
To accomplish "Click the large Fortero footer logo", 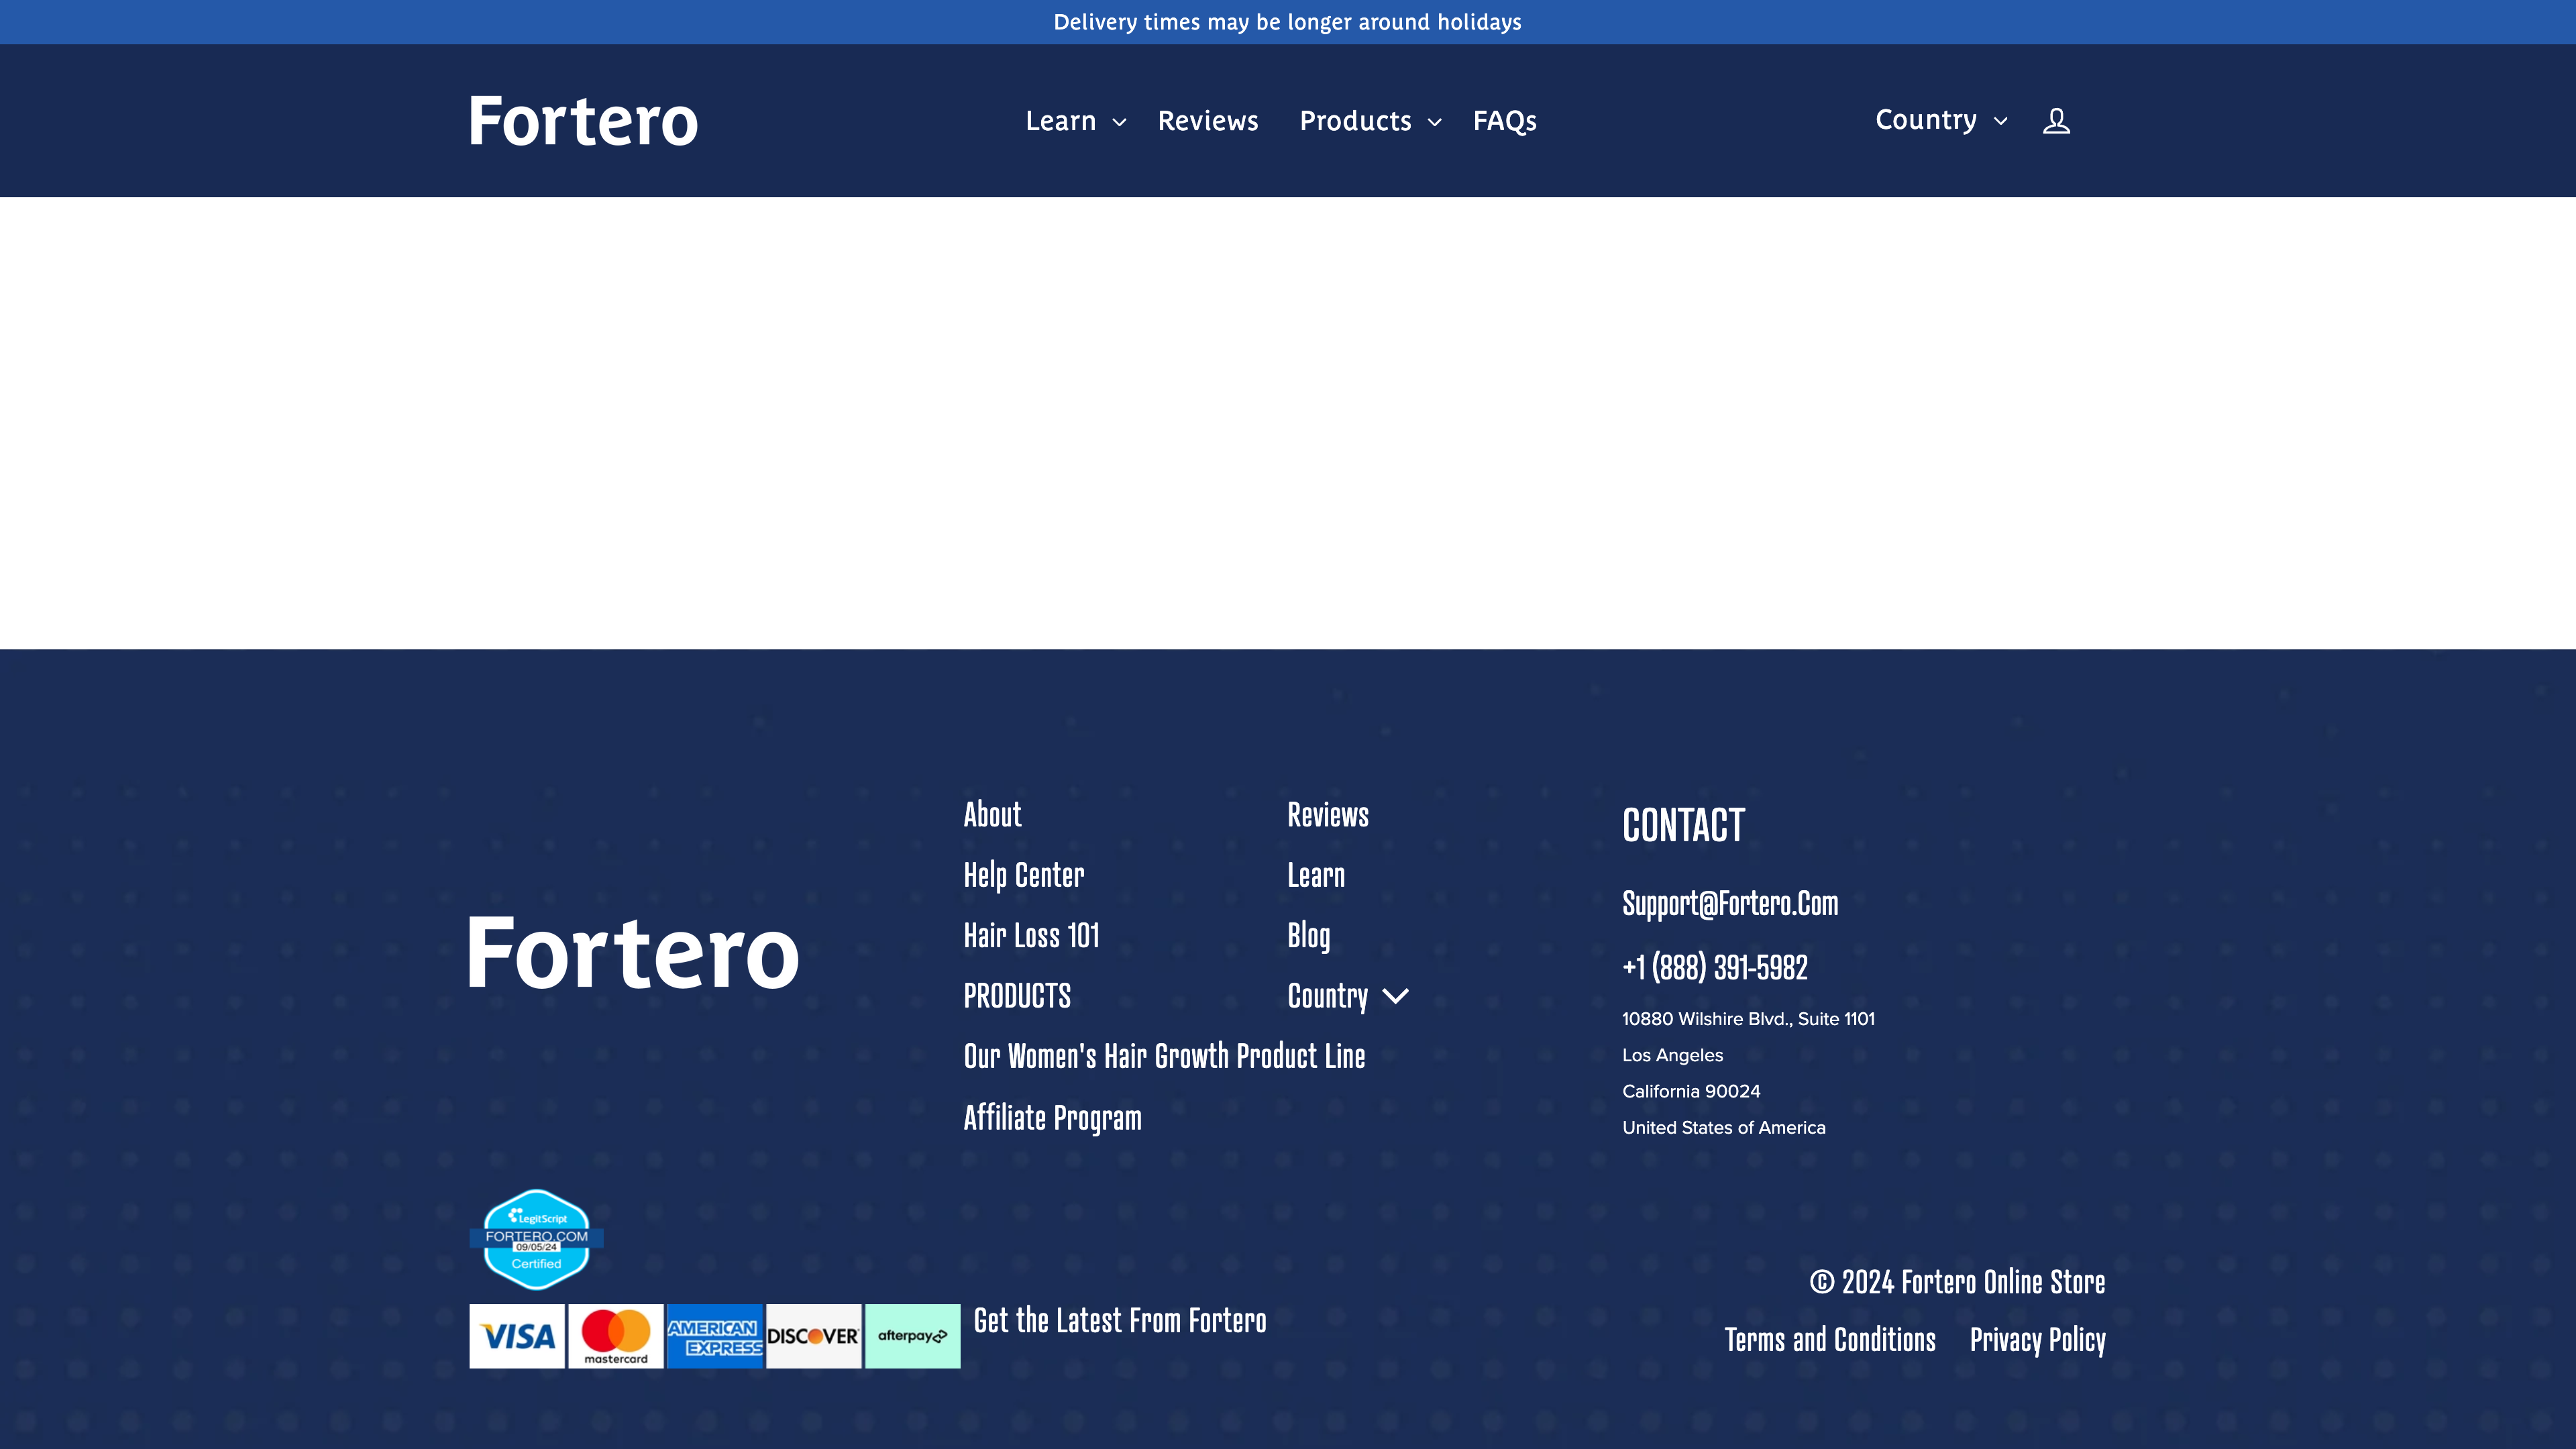I will click(x=633, y=953).
